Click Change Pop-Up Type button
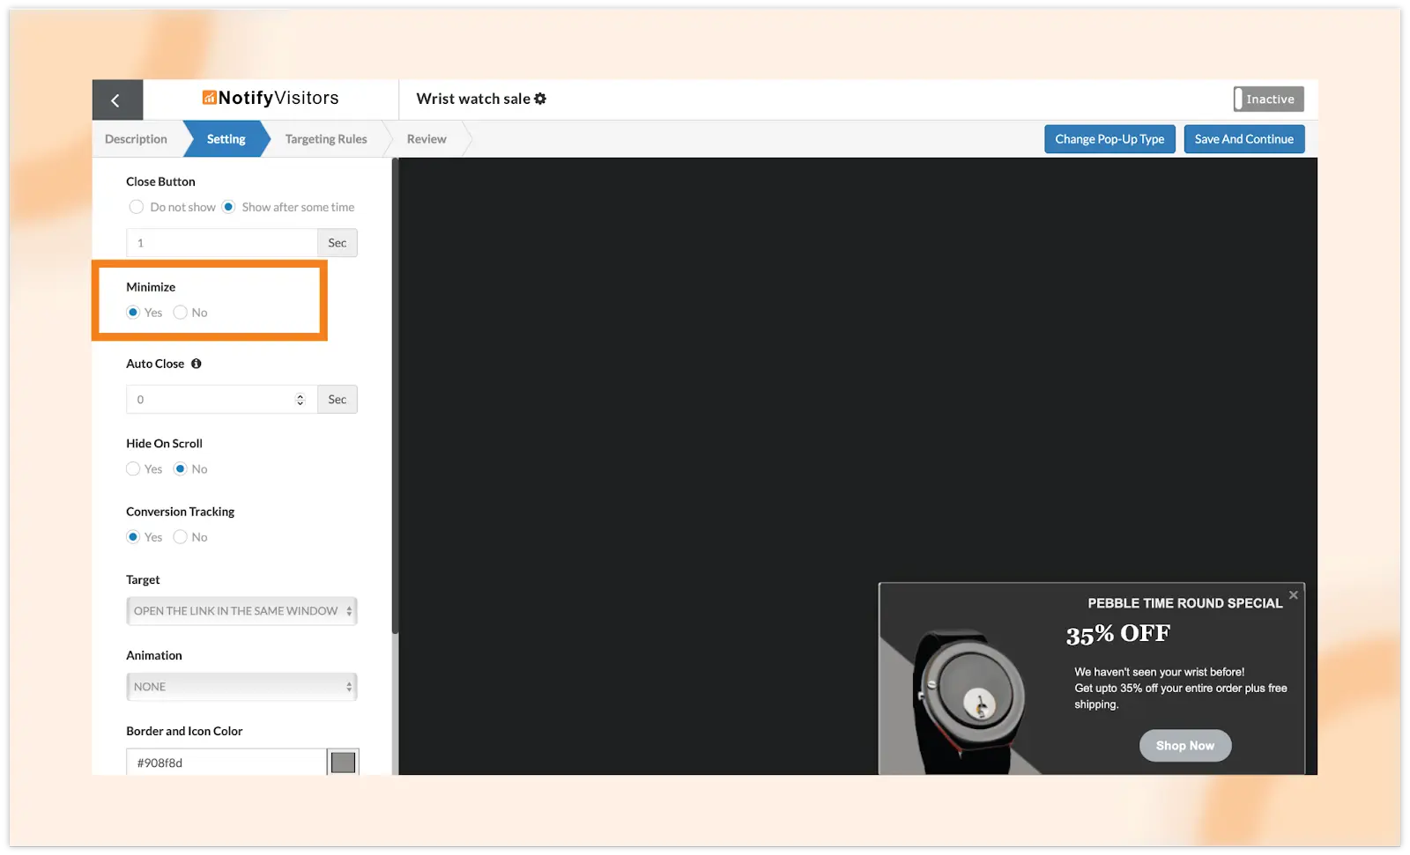Screen dimensions: 1410x855 coord(1109,139)
